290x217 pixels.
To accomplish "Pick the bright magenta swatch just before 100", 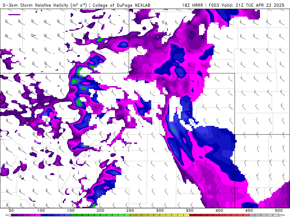I will [x=38, y=215].
